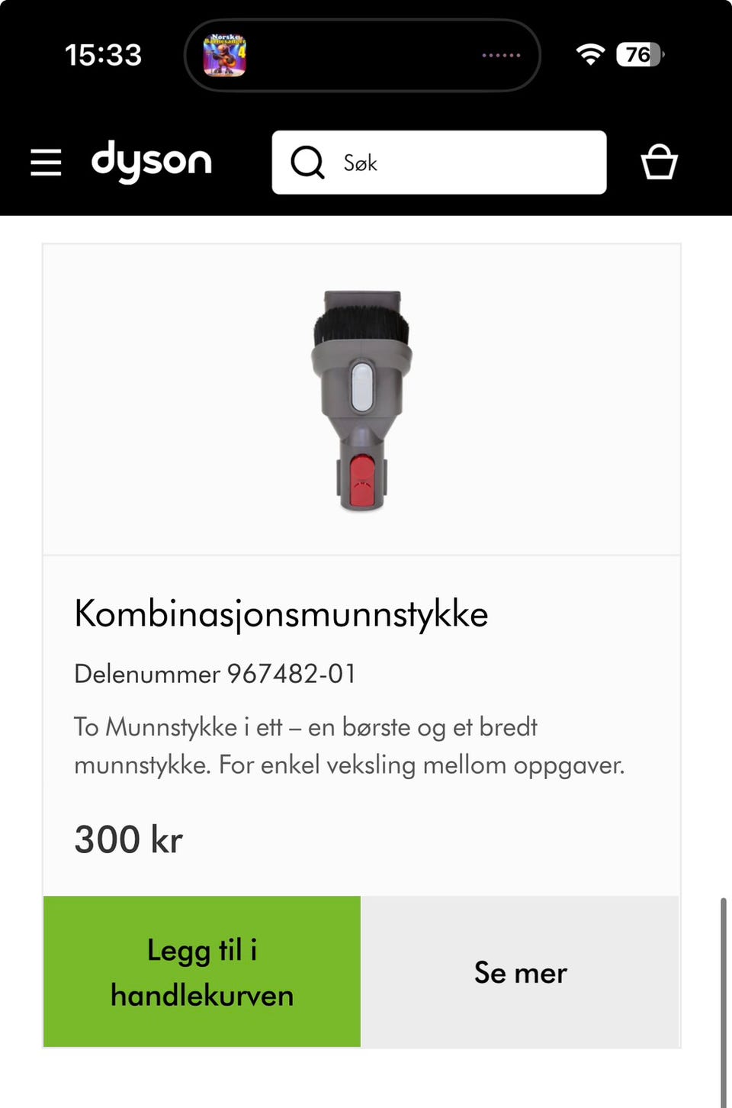
Task: Tap the audio activity dots in Dynamic Island
Action: (x=501, y=55)
